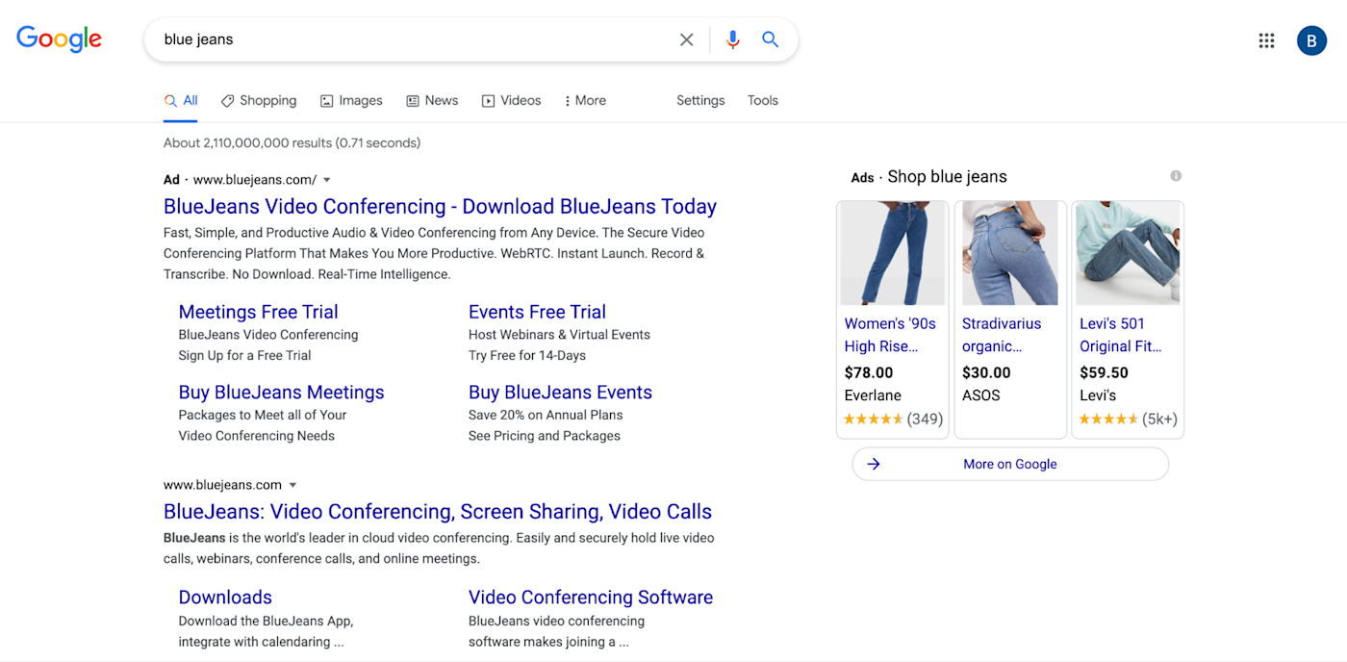The height and width of the screenshot is (662, 1347).
Task: Open Stradivarius organic product title
Action: pos(1002,335)
